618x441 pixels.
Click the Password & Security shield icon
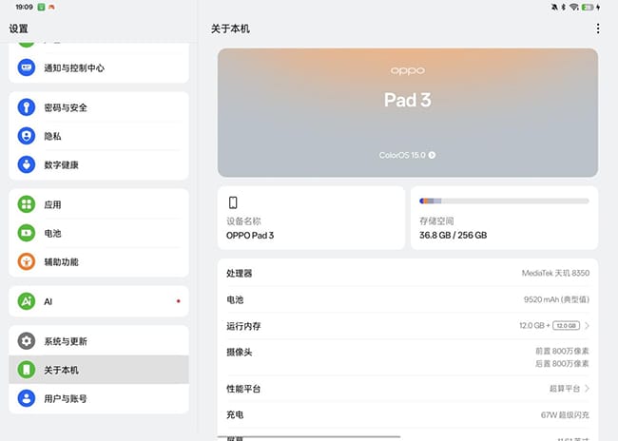(27, 107)
